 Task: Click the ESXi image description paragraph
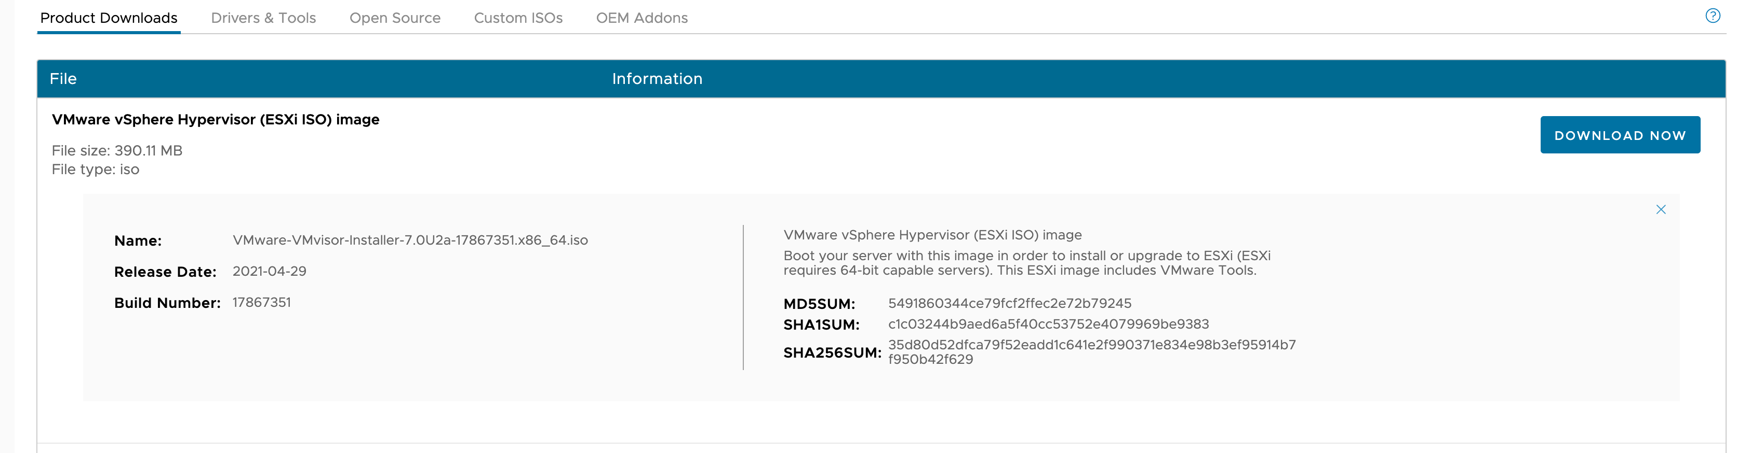coord(1025,262)
